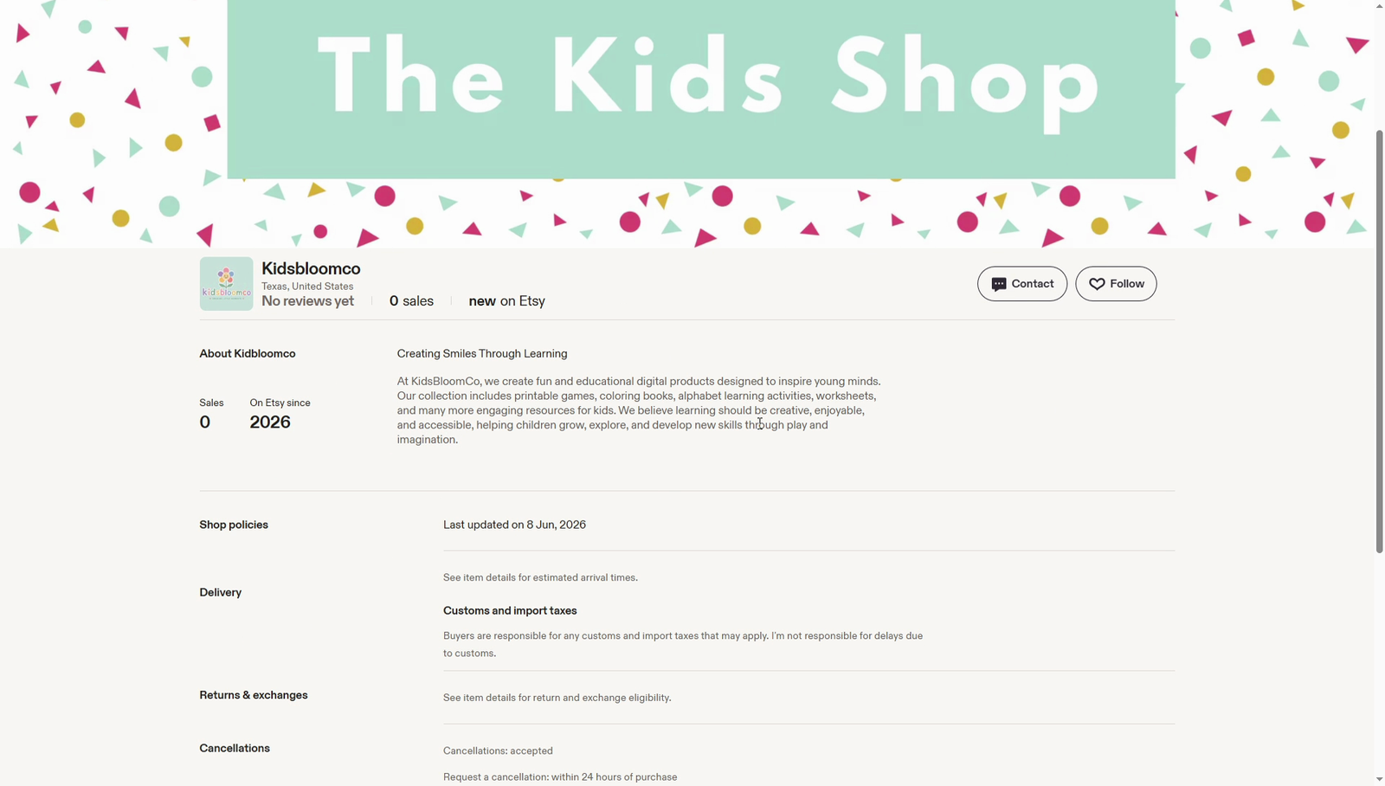The height and width of the screenshot is (786, 1385).
Task: Click the Contact button
Action: coord(1022,284)
